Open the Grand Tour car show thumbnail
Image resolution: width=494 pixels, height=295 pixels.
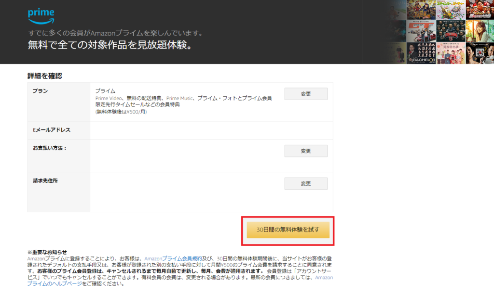click(421, 31)
